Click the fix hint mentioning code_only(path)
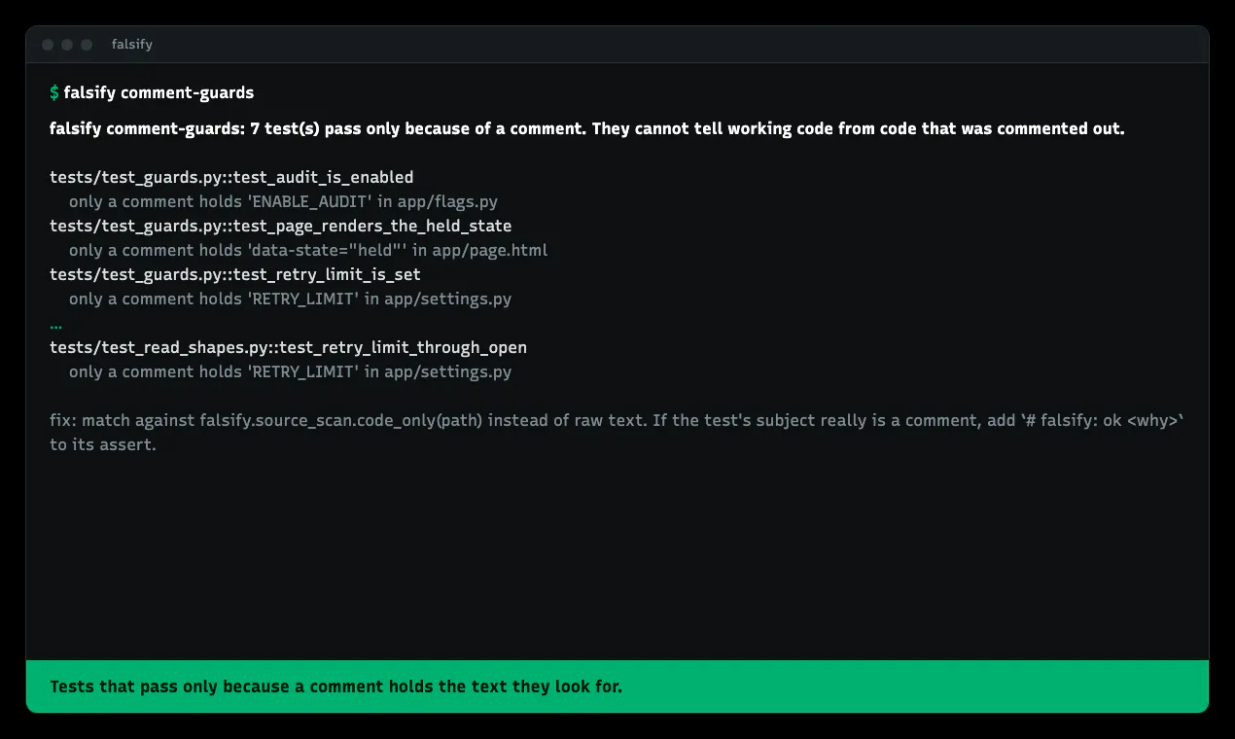Viewport: 1235px width, 739px height. 617,420
